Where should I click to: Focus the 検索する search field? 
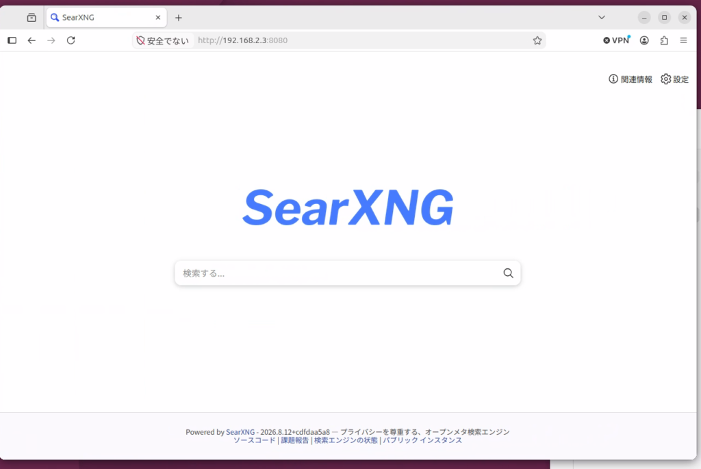(x=340, y=273)
